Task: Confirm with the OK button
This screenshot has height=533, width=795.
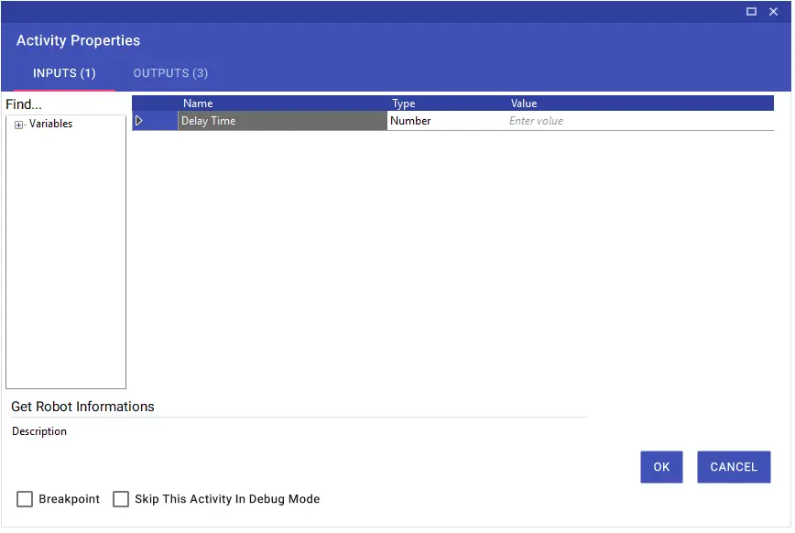Action: pyautogui.click(x=661, y=467)
